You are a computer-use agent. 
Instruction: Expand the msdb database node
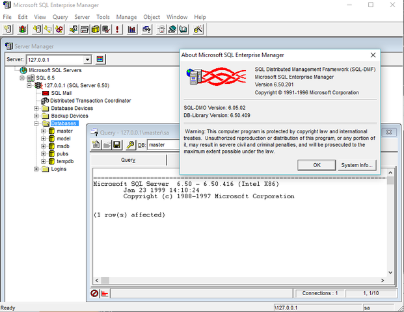point(44,146)
